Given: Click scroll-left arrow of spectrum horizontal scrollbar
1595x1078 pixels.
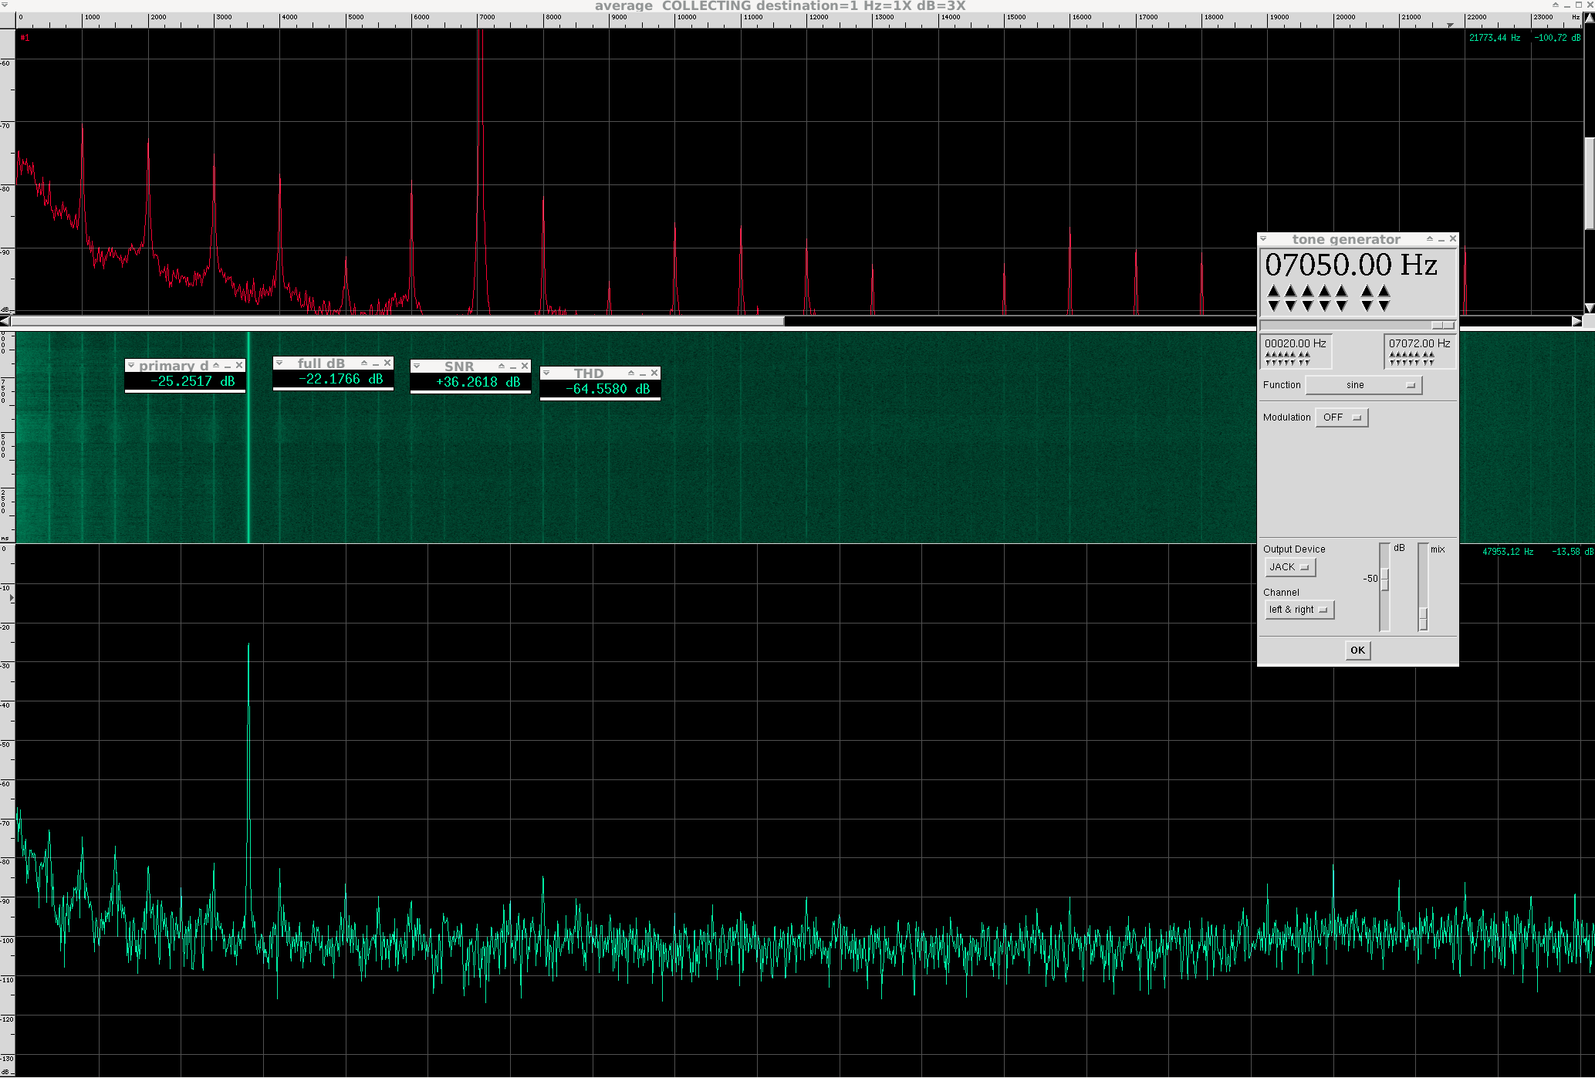Looking at the screenshot, I should [x=5, y=321].
